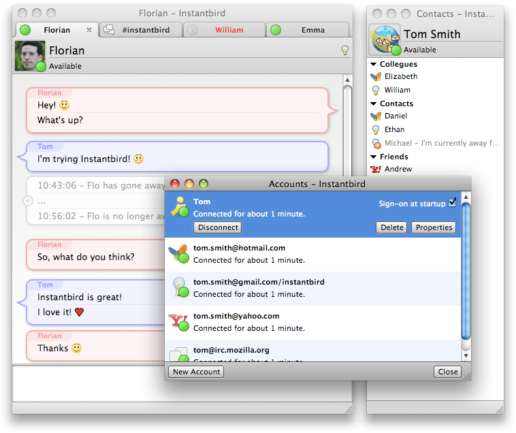Select the tom.smith@hotmail.com account row
The image size is (516, 433).
click(312, 255)
